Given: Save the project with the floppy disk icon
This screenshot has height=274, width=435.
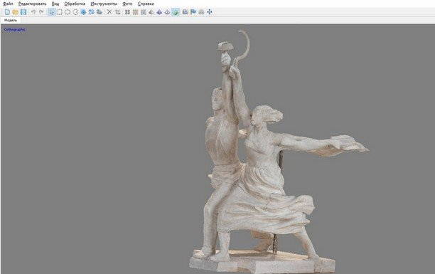Looking at the screenshot, I should point(23,12).
